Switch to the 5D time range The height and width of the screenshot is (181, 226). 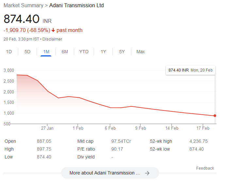tap(27, 52)
